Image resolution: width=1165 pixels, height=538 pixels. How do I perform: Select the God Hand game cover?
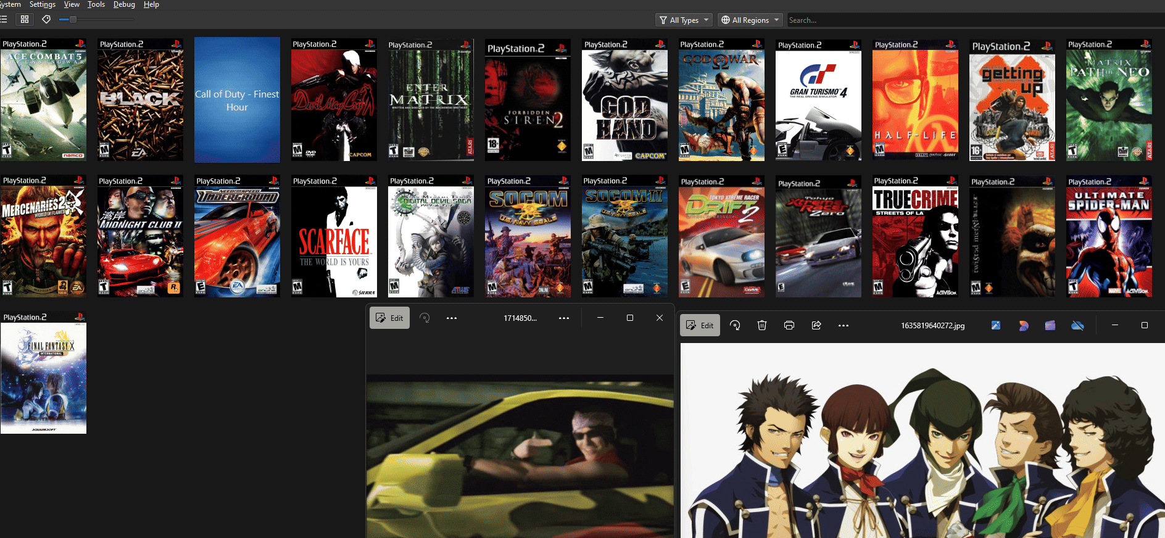(x=624, y=100)
